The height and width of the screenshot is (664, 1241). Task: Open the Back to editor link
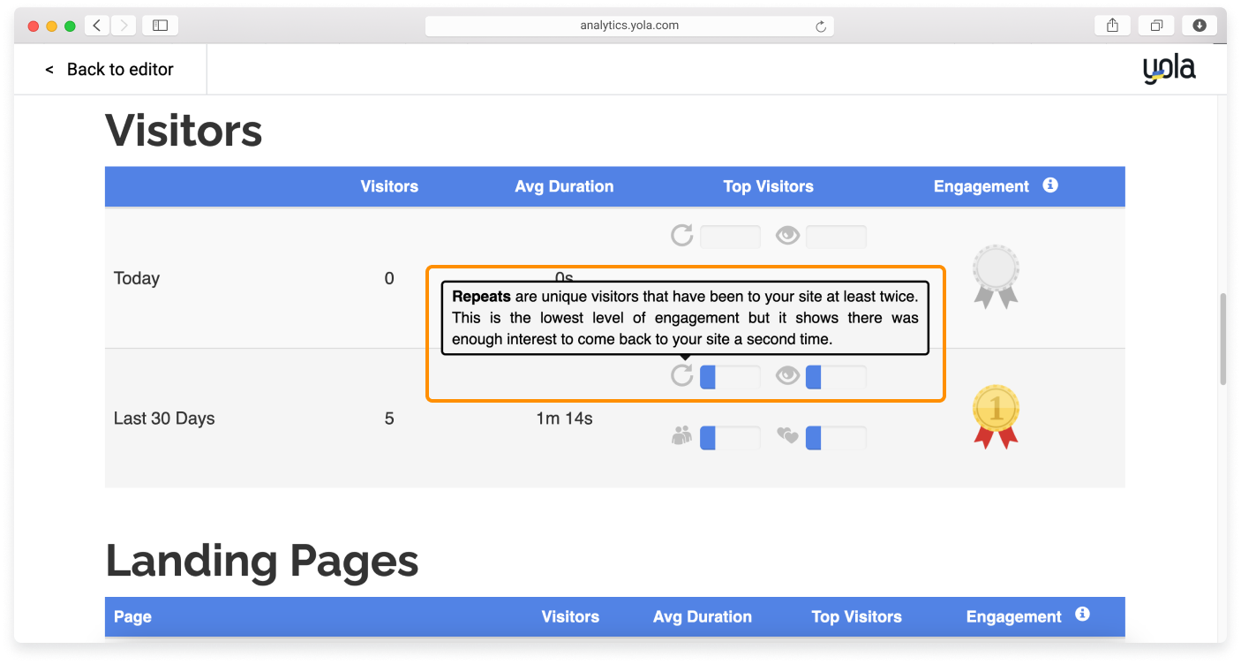point(110,69)
